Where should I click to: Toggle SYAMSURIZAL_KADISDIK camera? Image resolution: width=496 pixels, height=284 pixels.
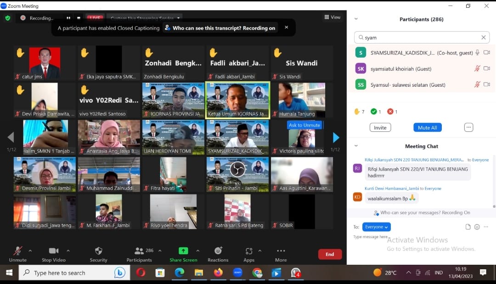tap(487, 53)
